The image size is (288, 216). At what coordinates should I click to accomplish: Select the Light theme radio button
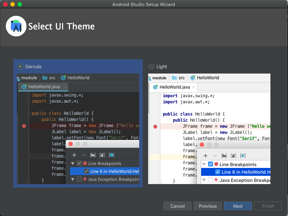[x=151, y=66]
